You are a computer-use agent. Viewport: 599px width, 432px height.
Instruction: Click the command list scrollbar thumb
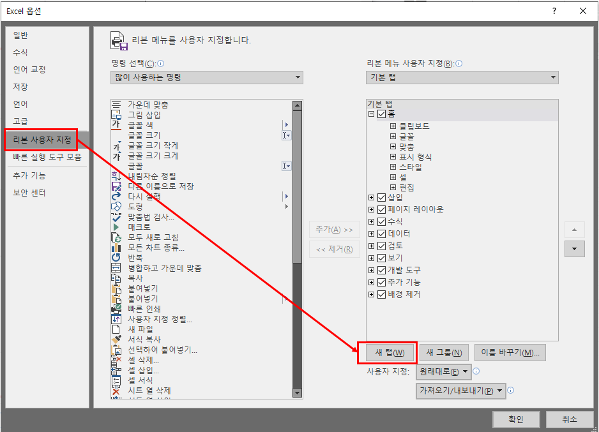point(297,187)
